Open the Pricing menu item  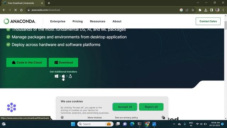tap(78, 21)
